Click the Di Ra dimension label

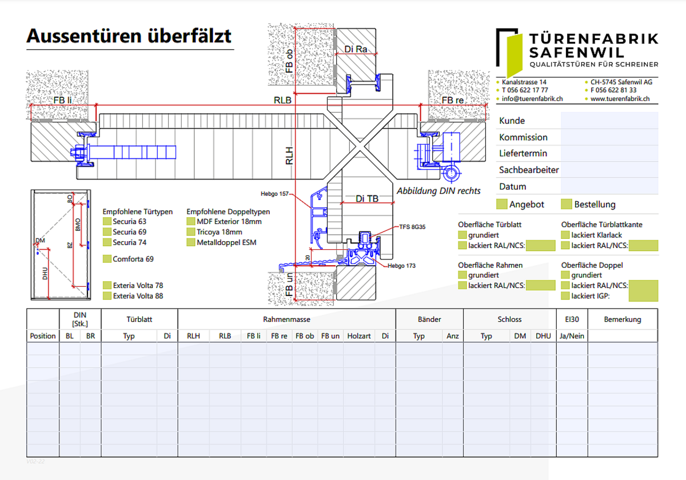[x=356, y=50]
